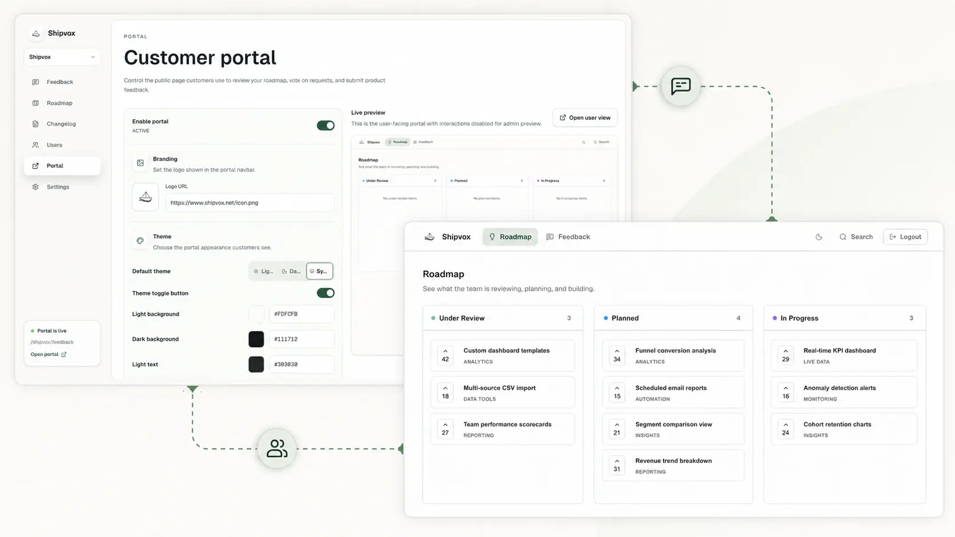Image resolution: width=955 pixels, height=537 pixels.
Task: Toggle the Theme toggle button switch
Action: [x=326, y=293]
